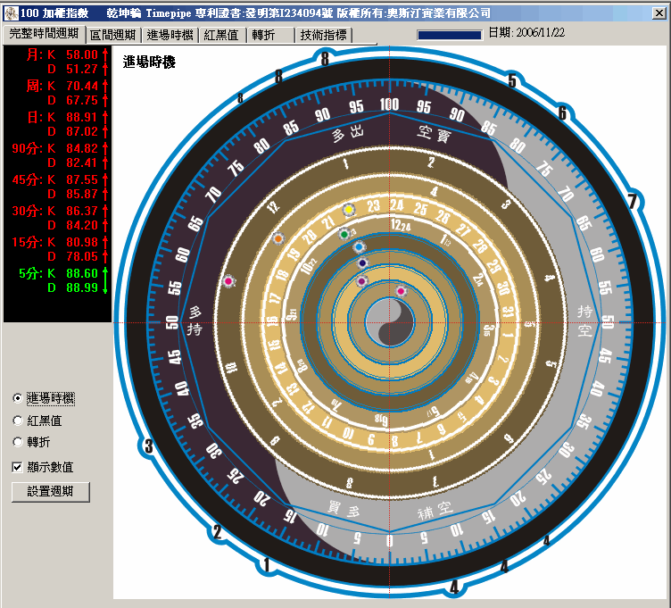This screenshot has width=671, height=608.
Task: Click the purple marker dot near the center
Action: click(x=361, y=281)
